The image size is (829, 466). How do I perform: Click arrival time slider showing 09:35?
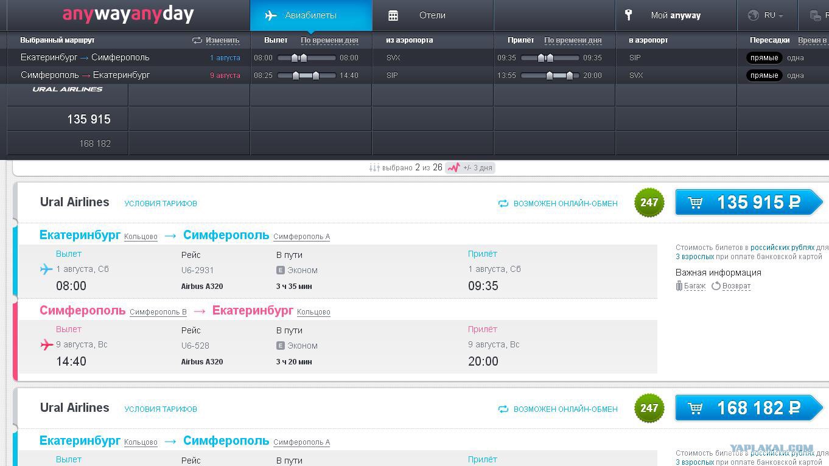tap(550, 58)
